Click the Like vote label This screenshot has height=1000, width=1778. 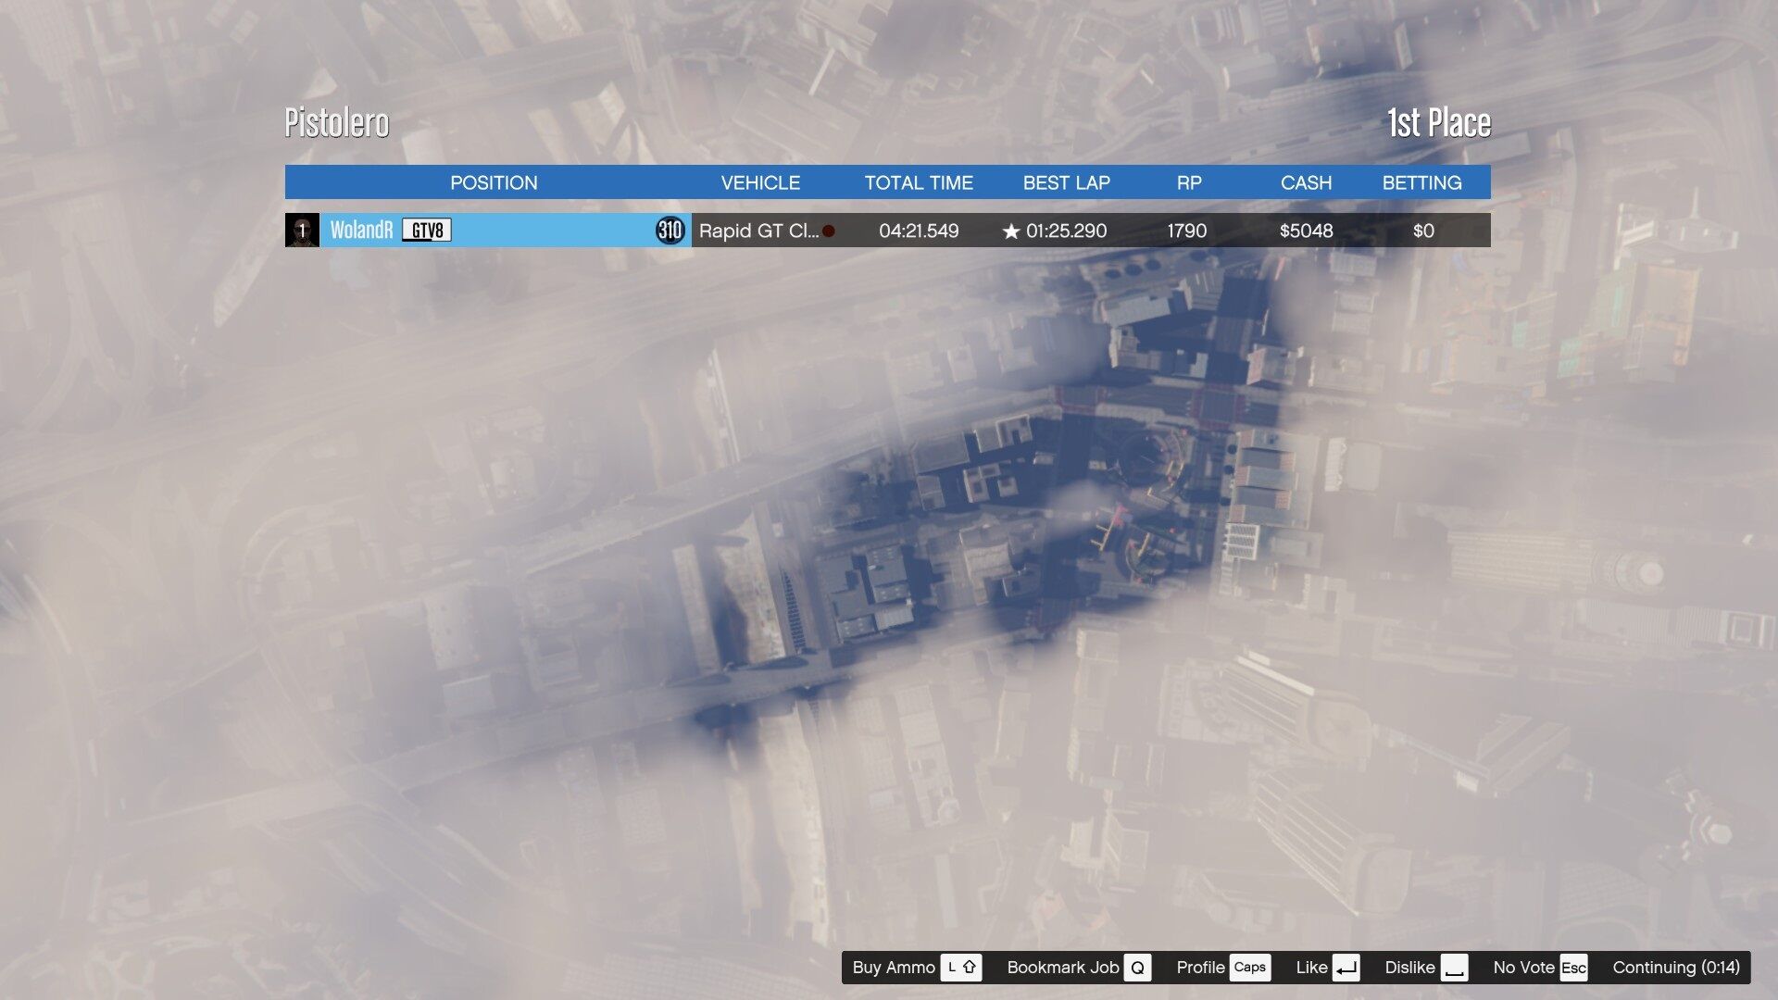tap(1311, 968)
